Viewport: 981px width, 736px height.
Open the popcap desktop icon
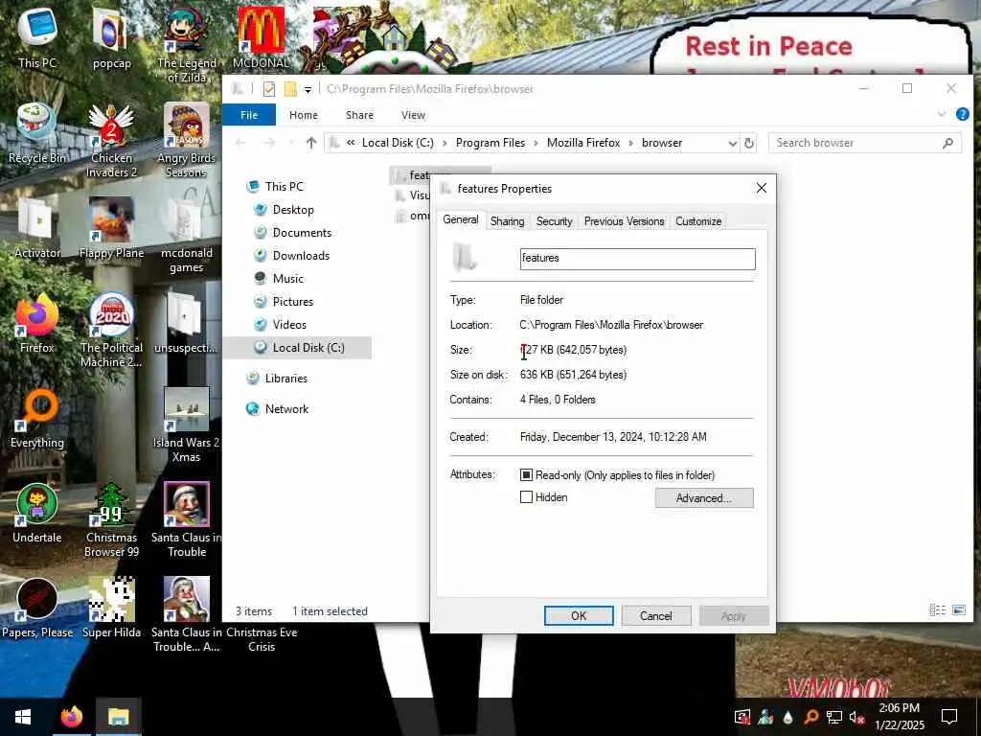pos(111,37)
